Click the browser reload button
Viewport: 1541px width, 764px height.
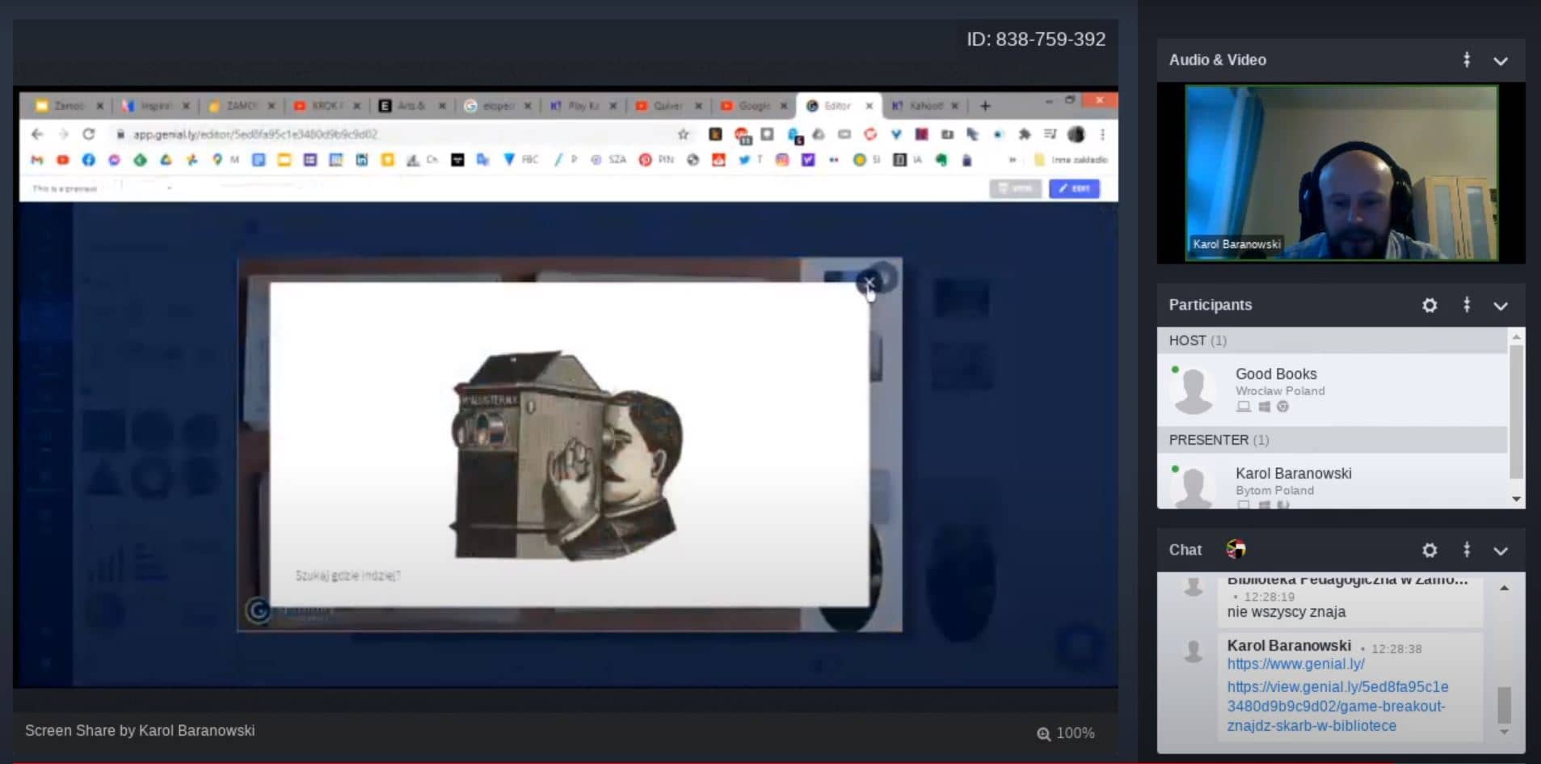click(x=89, y=134)
